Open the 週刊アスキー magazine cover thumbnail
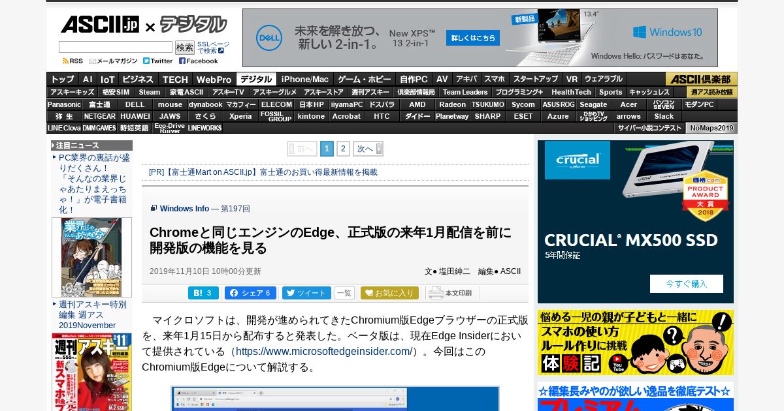 (91, 372)
